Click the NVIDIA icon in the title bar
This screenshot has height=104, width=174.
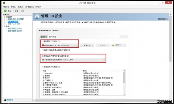(4, 3)
